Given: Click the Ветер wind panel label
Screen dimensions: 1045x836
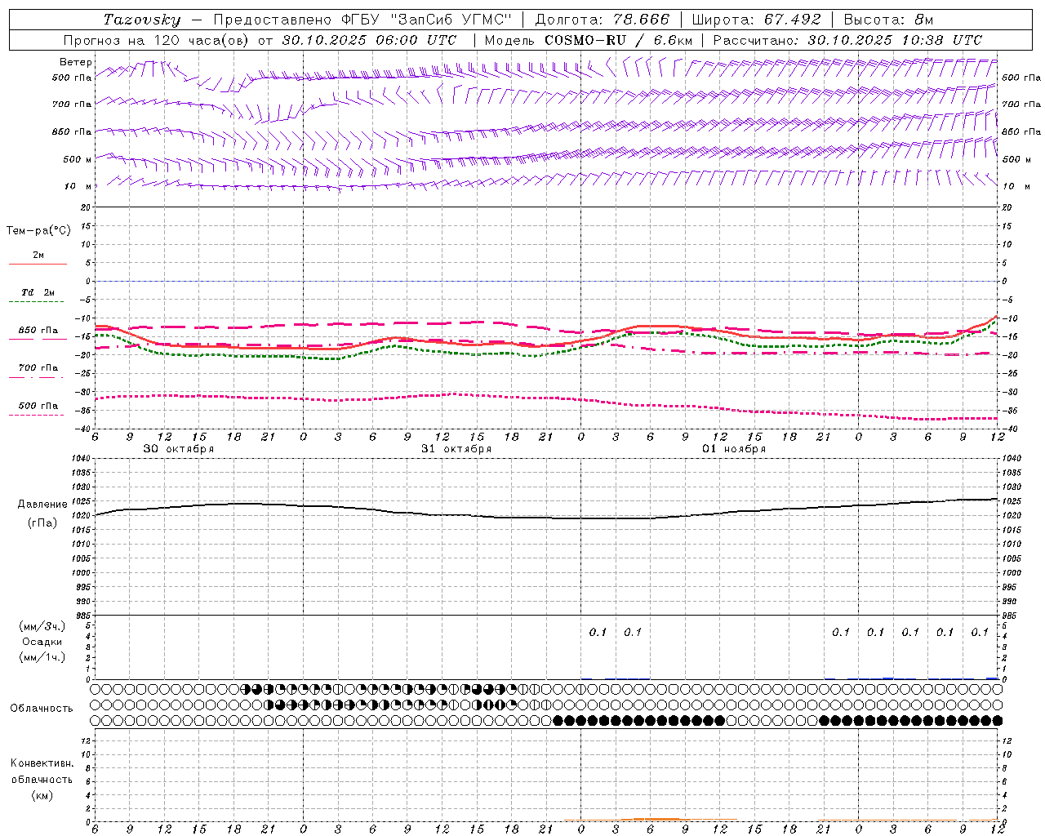Looking at the screenshot, I should (76, 62).
